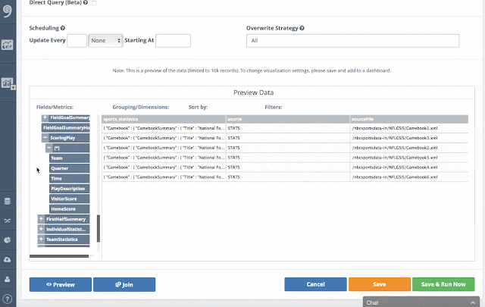Screen dimensions: 485x307
Task: Click the Preview button
Action: coord(61,284)
